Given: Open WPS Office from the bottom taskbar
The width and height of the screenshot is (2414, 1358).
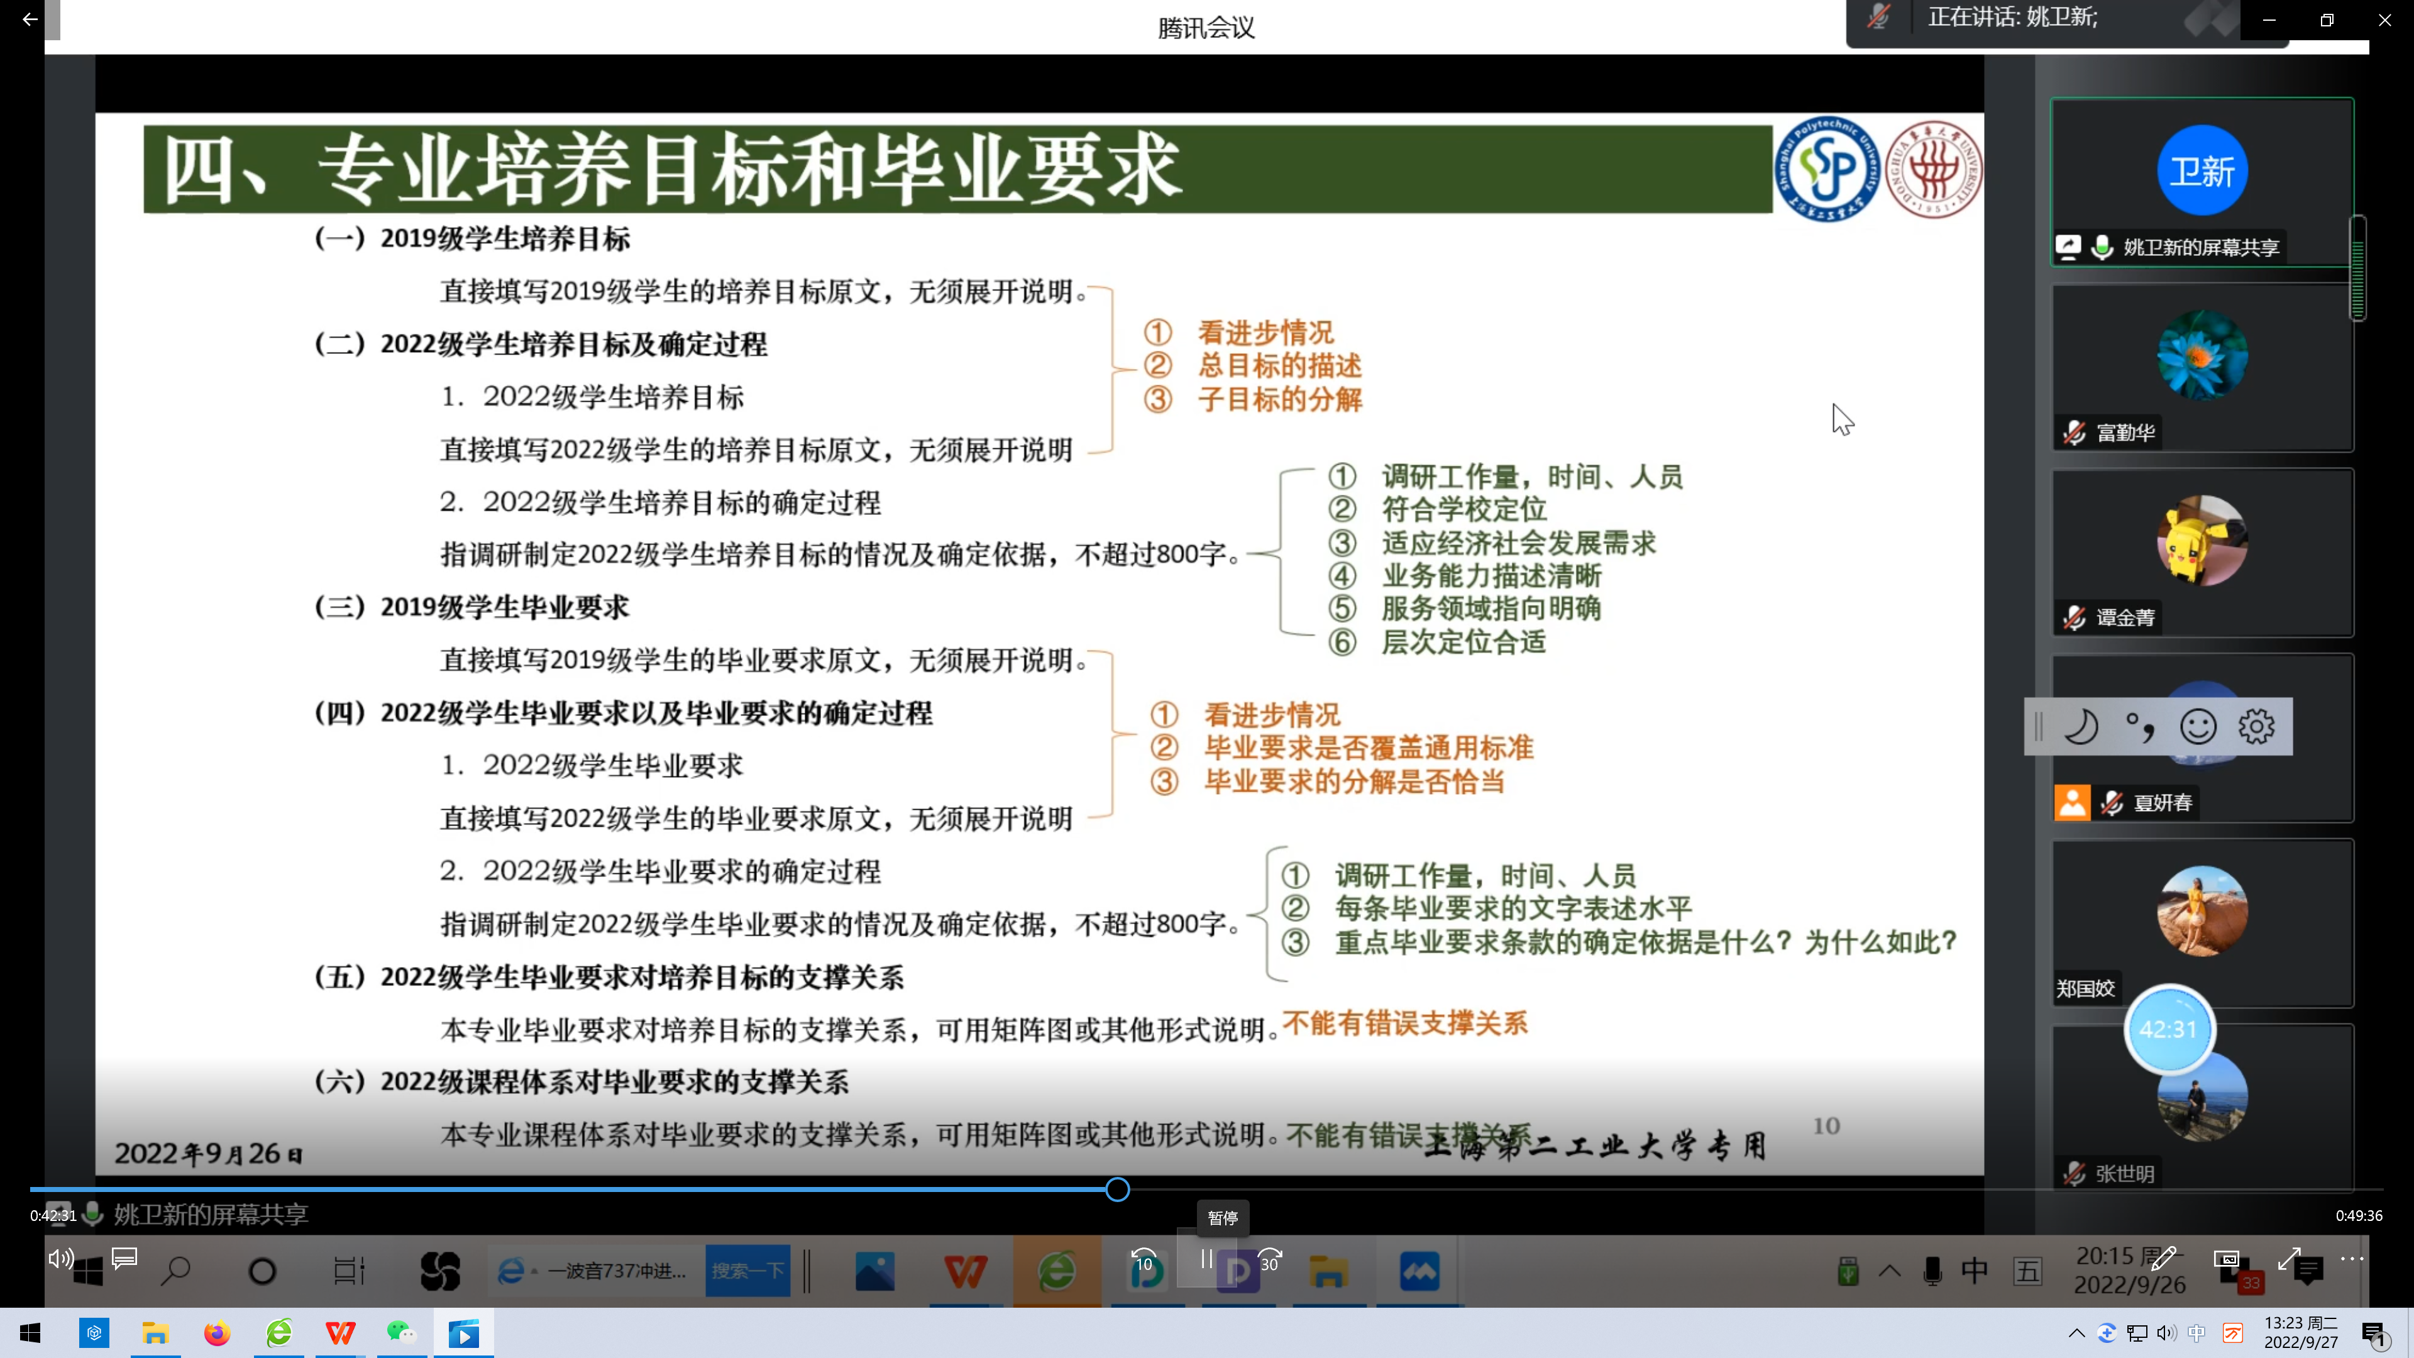Looking at the screenshot, I should tap(340, 1333).
